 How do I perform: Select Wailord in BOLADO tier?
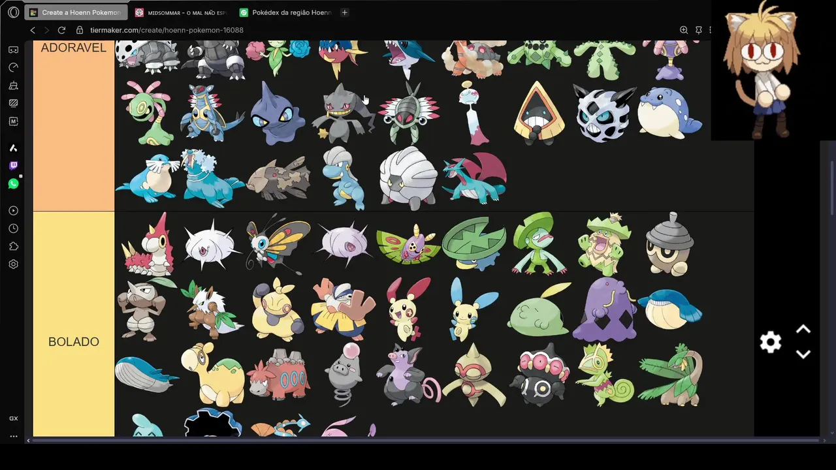click(x=148, y=375)
